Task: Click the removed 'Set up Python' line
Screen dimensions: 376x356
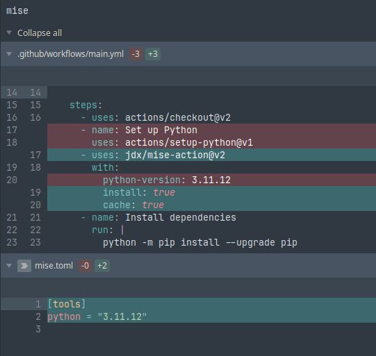Action: 211,130
